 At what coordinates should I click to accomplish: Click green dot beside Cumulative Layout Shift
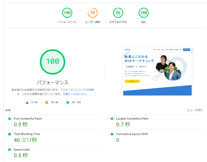click(x=112, y=134)
